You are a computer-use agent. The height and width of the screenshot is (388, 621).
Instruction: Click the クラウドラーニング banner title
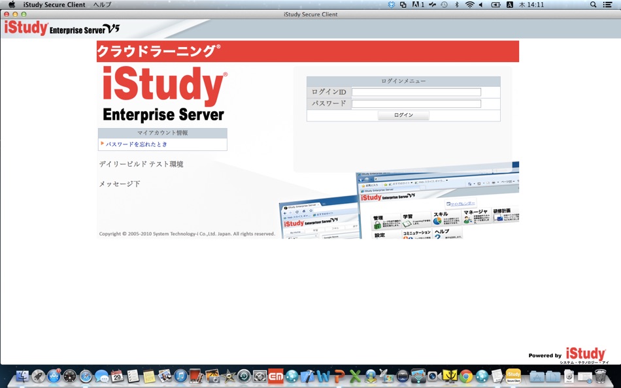[x=158, y=51]
